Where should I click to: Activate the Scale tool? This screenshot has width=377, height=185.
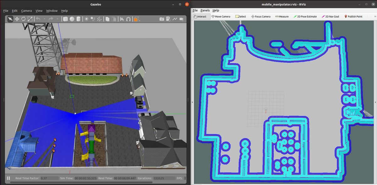(30, 19)
